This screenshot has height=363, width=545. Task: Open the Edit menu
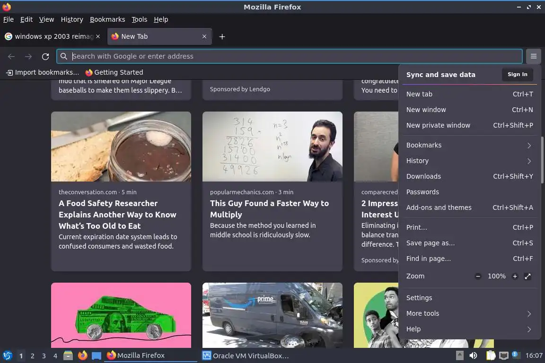(x=26, y=19)
